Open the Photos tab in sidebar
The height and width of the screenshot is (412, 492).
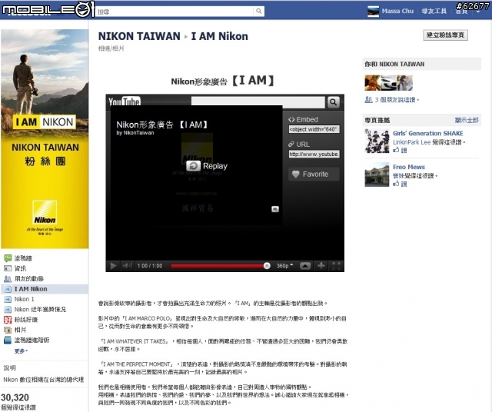coord(15,330)
